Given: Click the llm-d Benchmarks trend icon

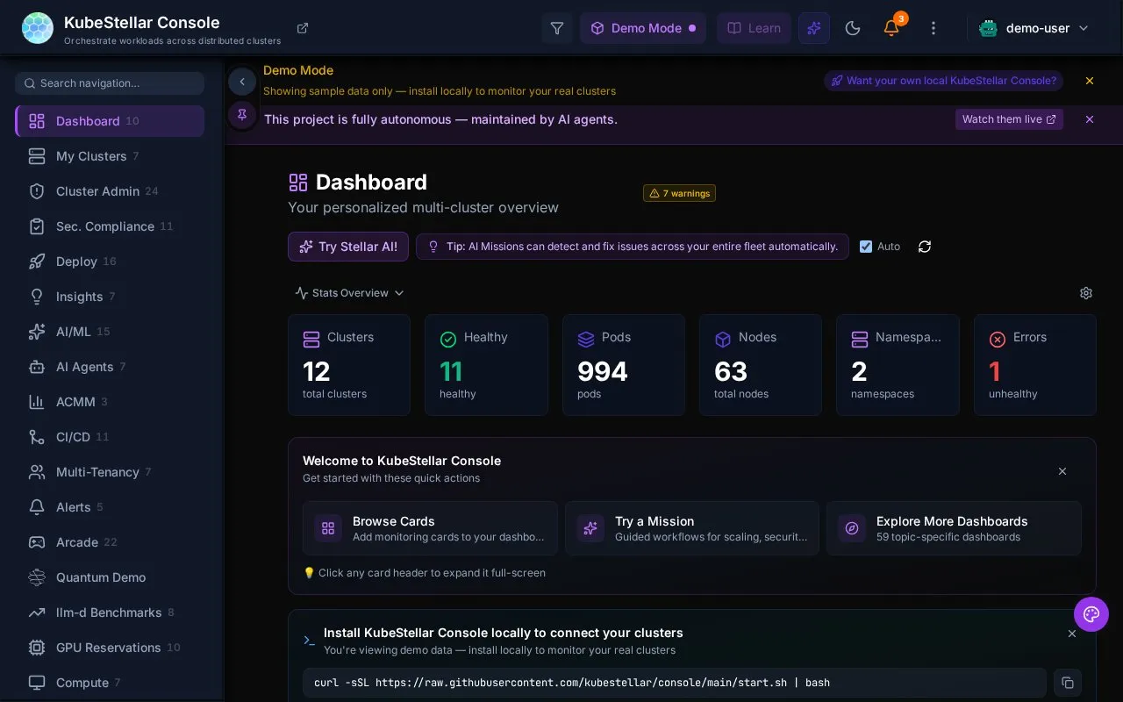Looking at the screenshot, I should point(37,612).
